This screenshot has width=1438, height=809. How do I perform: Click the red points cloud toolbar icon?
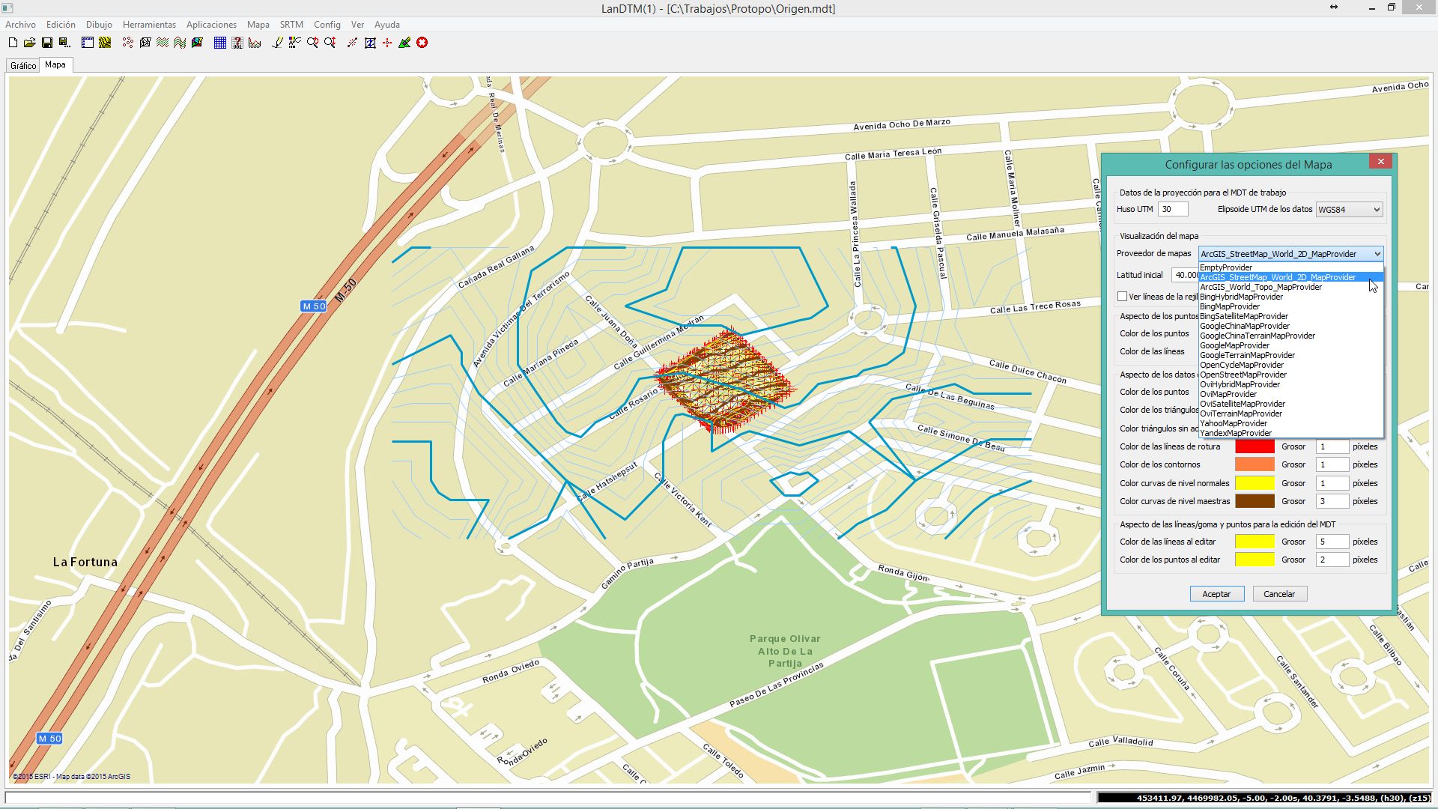click(x=128, y=43)
